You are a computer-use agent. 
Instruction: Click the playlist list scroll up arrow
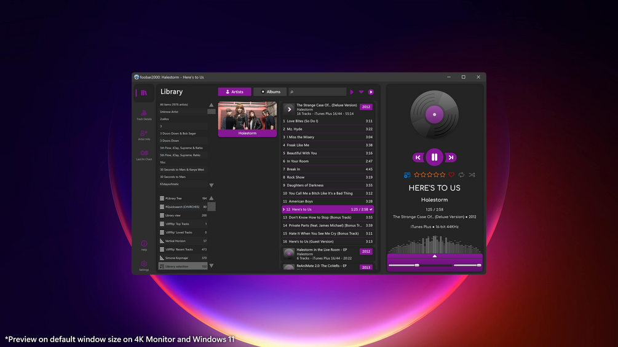[212, 198]
